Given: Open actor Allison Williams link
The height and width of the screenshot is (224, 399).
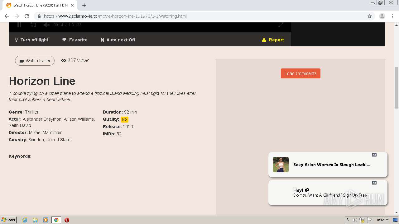Looking at the screenshot, I should click(x=79, y=119).
